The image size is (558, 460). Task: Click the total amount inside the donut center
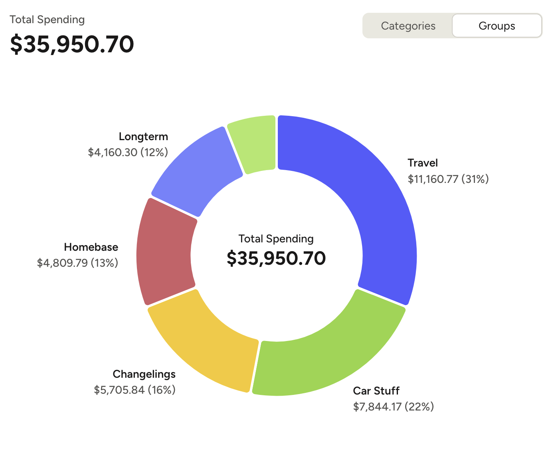(x=276, y=258)
